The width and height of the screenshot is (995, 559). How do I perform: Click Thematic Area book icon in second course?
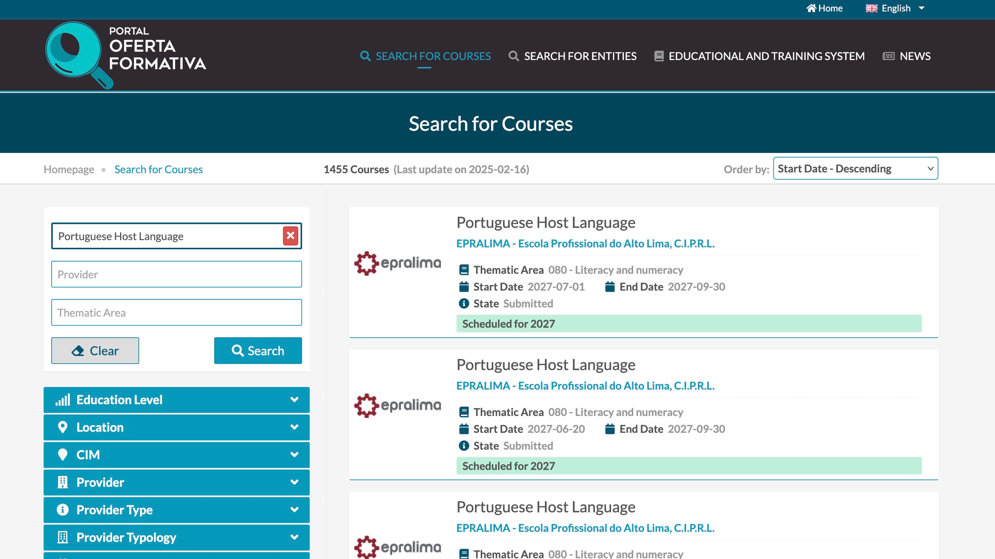tap(464, 412)
